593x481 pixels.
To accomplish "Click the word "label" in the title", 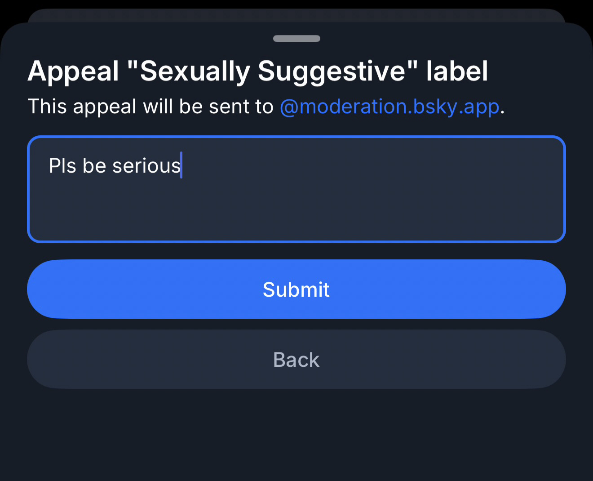I will [x=457, y=71].
